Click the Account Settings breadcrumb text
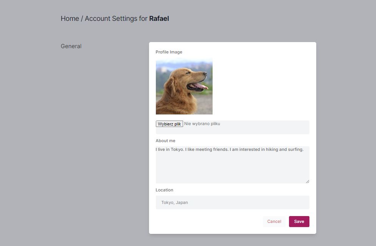376x246 pixels. tap(111, 18)
